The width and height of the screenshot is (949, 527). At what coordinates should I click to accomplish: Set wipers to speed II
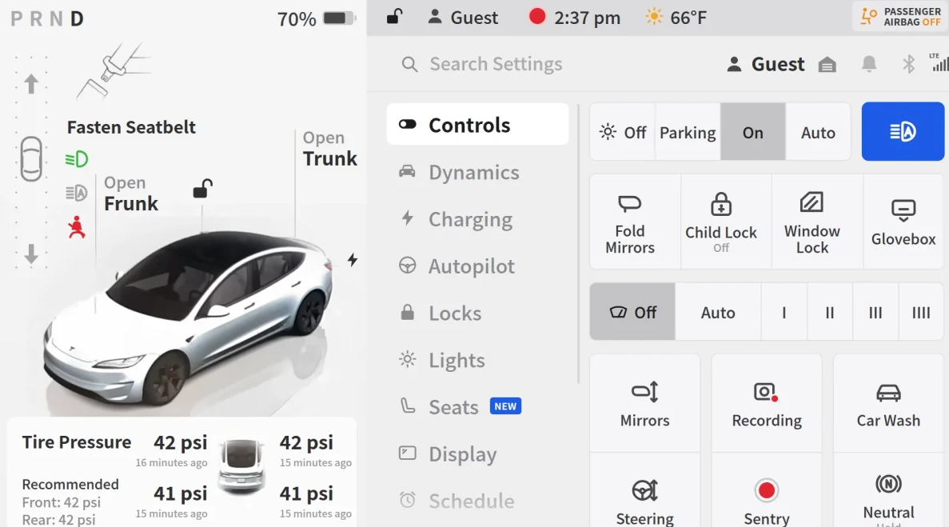click(x=830, y=312)
